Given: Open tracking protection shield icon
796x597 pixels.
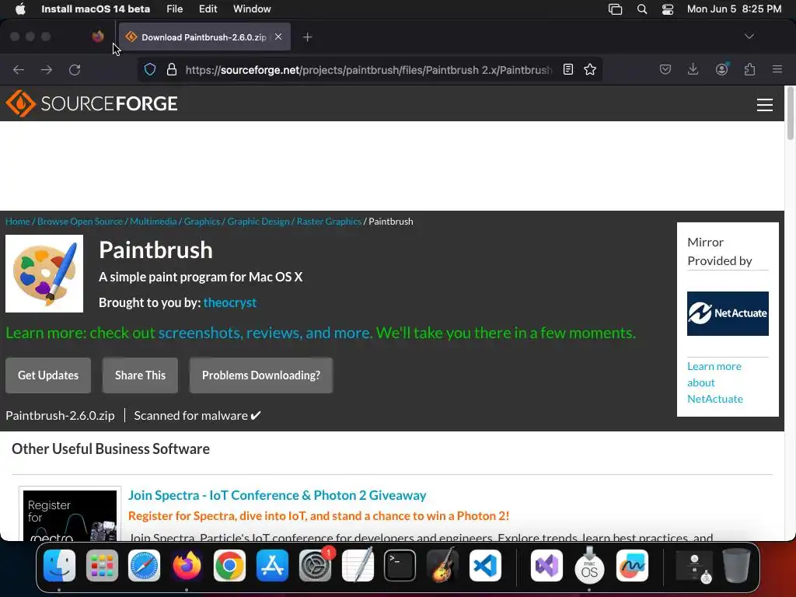Looking at the screenshot, I should point(150,69).
